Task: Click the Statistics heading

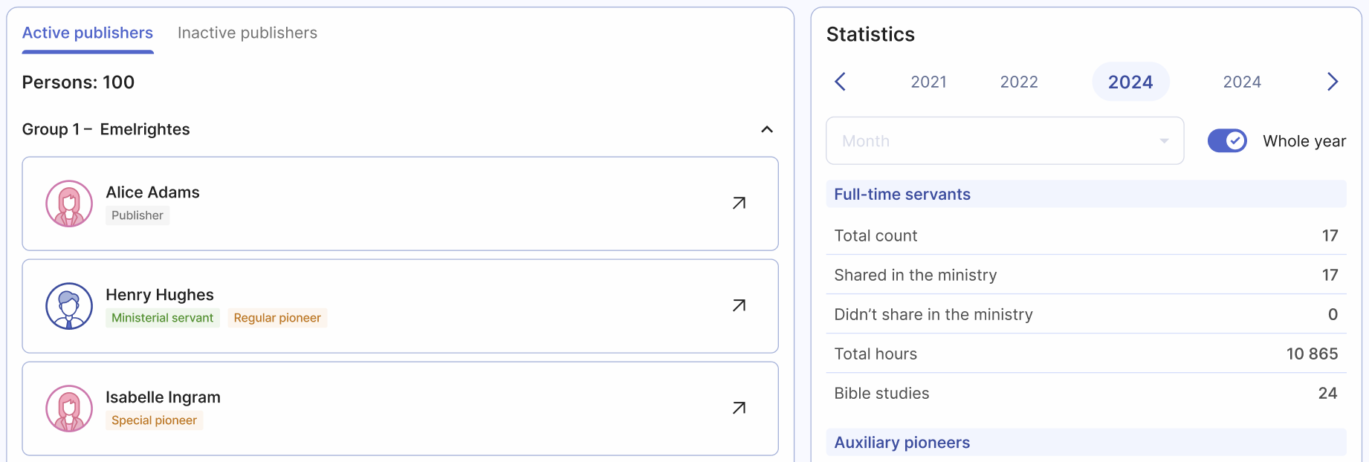Action: pos(870,34)
